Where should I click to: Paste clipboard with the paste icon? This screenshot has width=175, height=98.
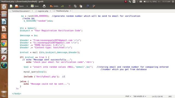[x=81, y=6]
